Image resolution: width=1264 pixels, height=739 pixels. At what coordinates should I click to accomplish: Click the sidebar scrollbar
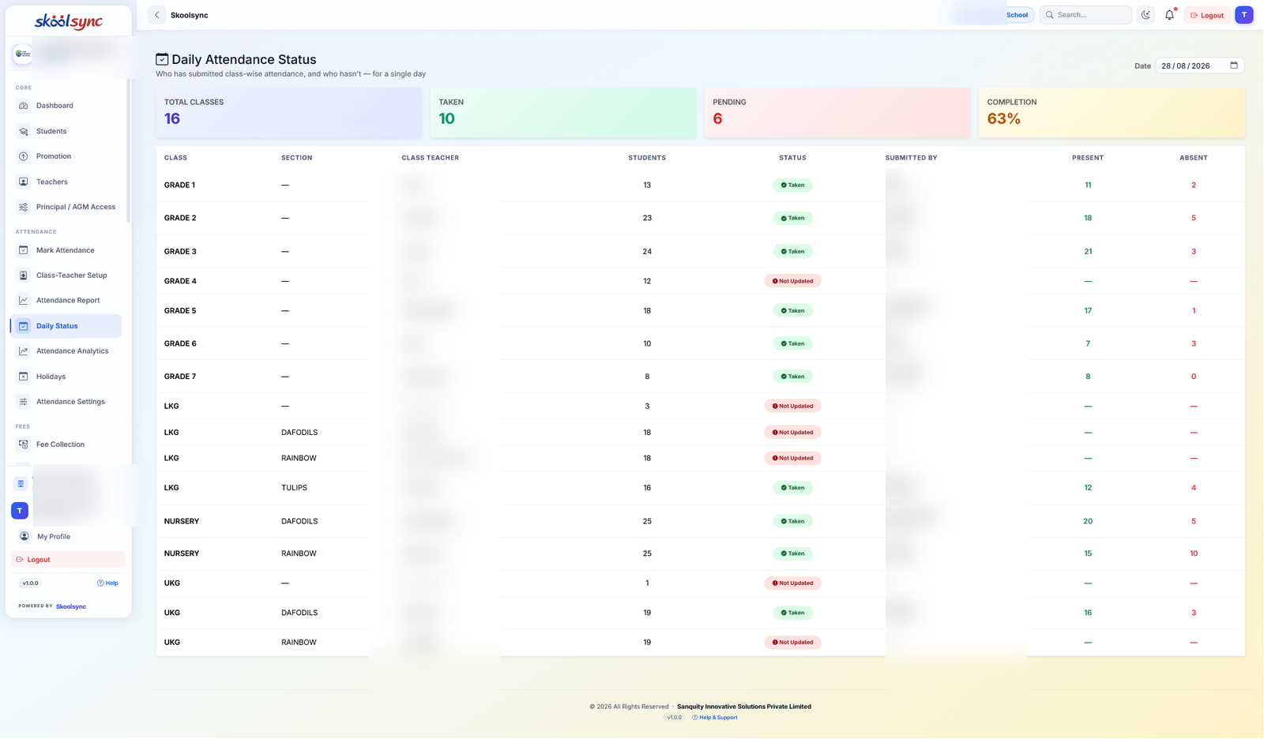pyautogui.click(x=128, y=150)
